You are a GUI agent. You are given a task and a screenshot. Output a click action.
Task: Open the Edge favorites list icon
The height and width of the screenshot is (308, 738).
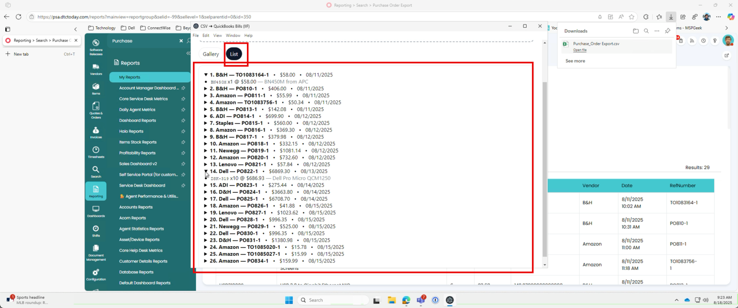click(x=659, y=17)
